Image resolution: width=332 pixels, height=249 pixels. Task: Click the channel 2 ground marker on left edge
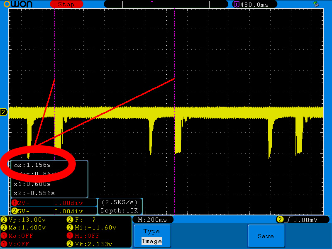(3, 112)
